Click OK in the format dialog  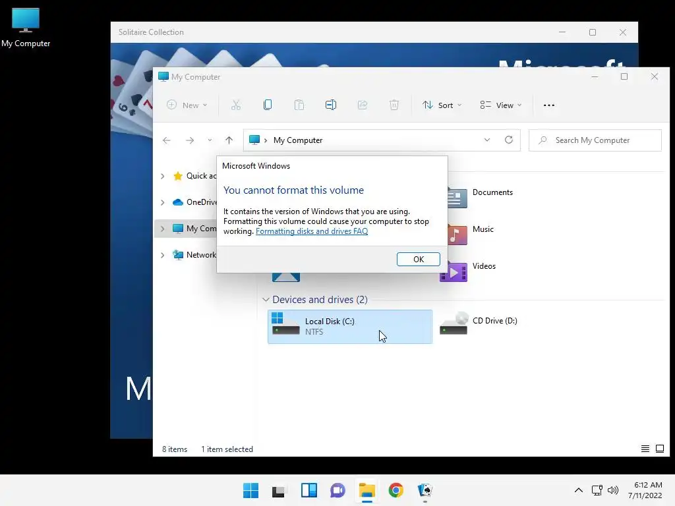[419, 259]
